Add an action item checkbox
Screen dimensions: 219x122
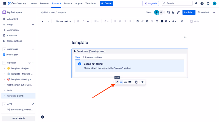coord(137,21)
